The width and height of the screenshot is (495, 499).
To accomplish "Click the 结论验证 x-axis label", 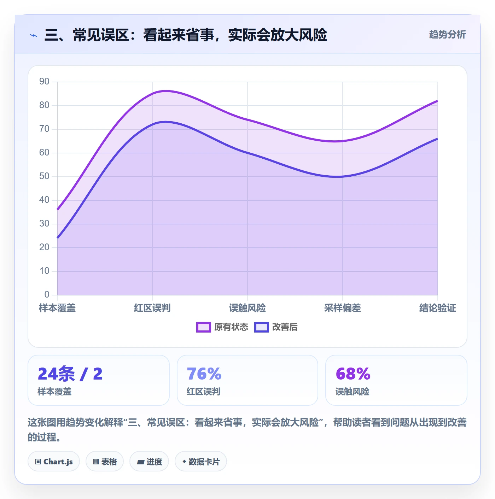I will [x=438, y=308].
